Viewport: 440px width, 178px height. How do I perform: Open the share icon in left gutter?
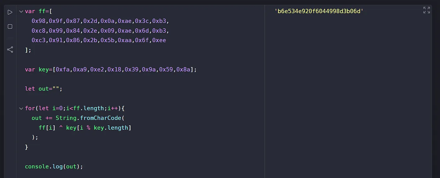tap(10, 50)
